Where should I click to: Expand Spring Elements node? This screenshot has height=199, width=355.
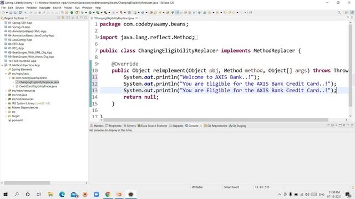point(6,70)
